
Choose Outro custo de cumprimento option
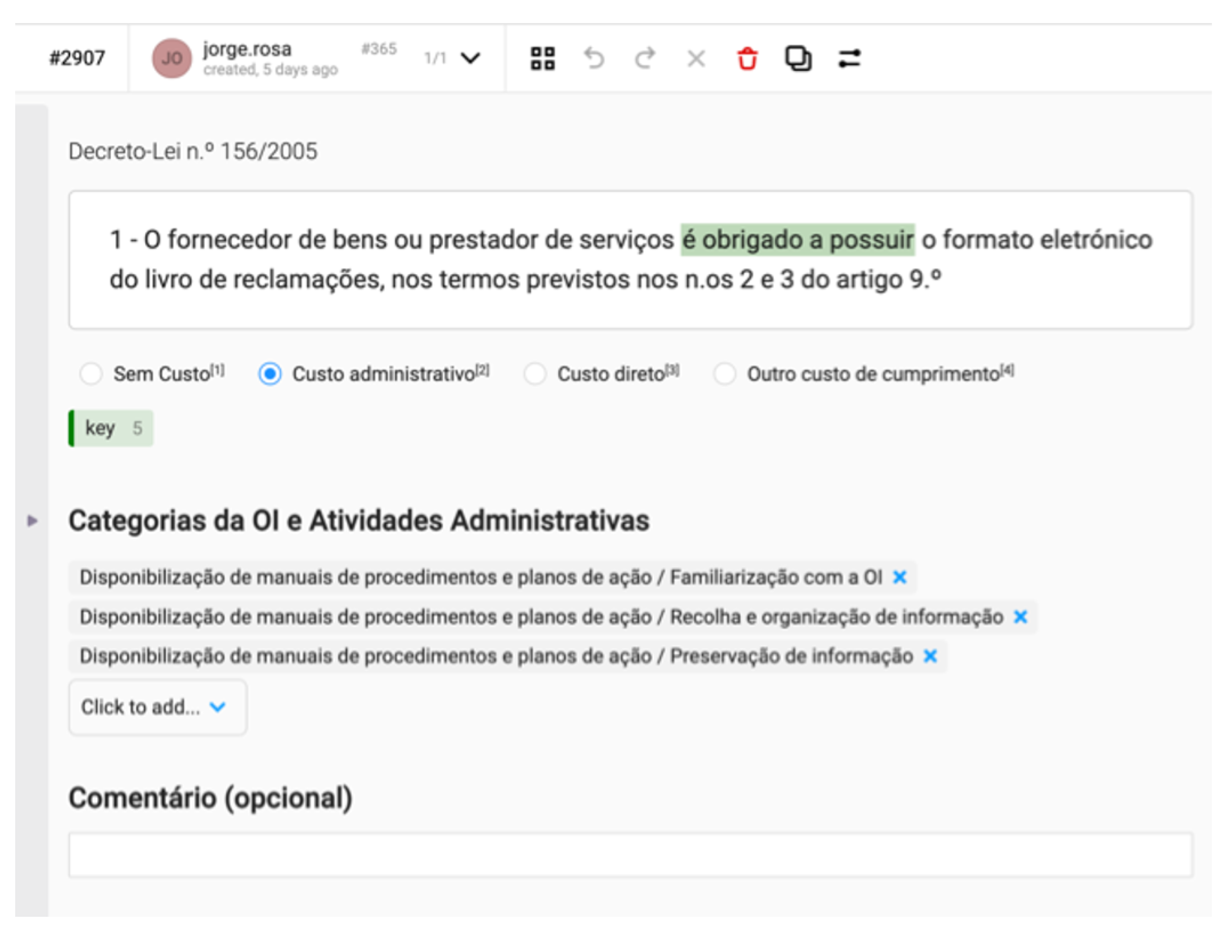tap(724, 374)
